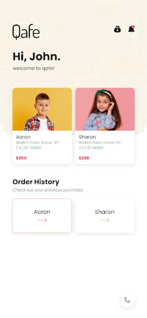The height and width of the screenshot is (318, 147).
Task: Open Aaron's order history card
Action: [42, 216]
